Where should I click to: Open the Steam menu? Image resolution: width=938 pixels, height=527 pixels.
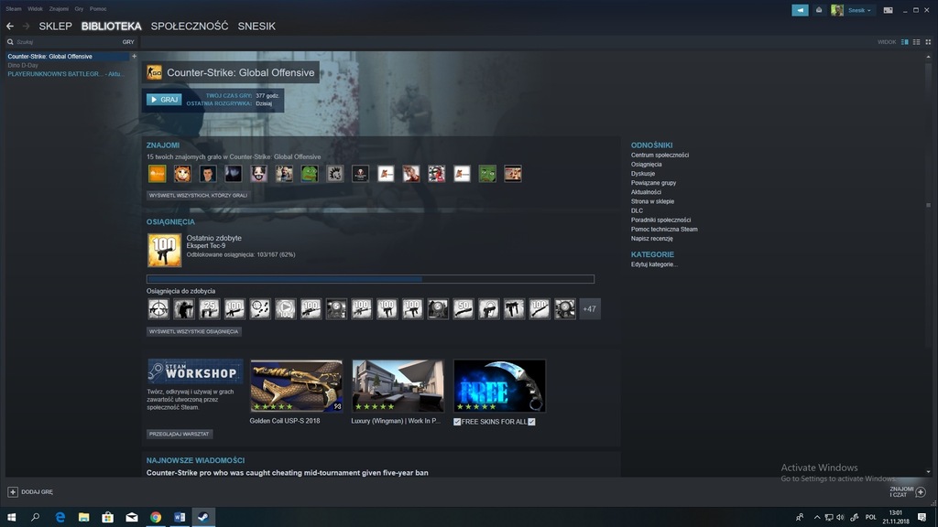coord(14,8)
